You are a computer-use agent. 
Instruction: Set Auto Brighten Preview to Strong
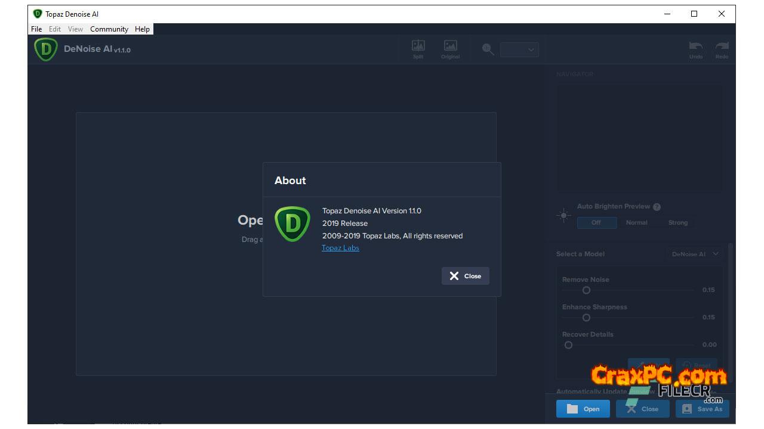point(677,222)
